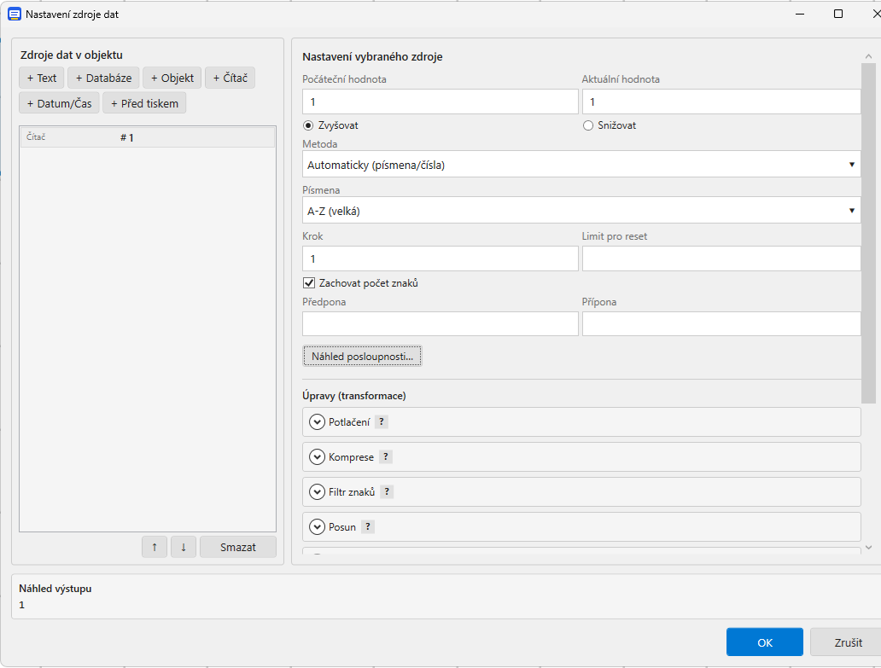Cancel with the Zrušit button
This screenshot has width=881, height=668.
coord(848,642)
